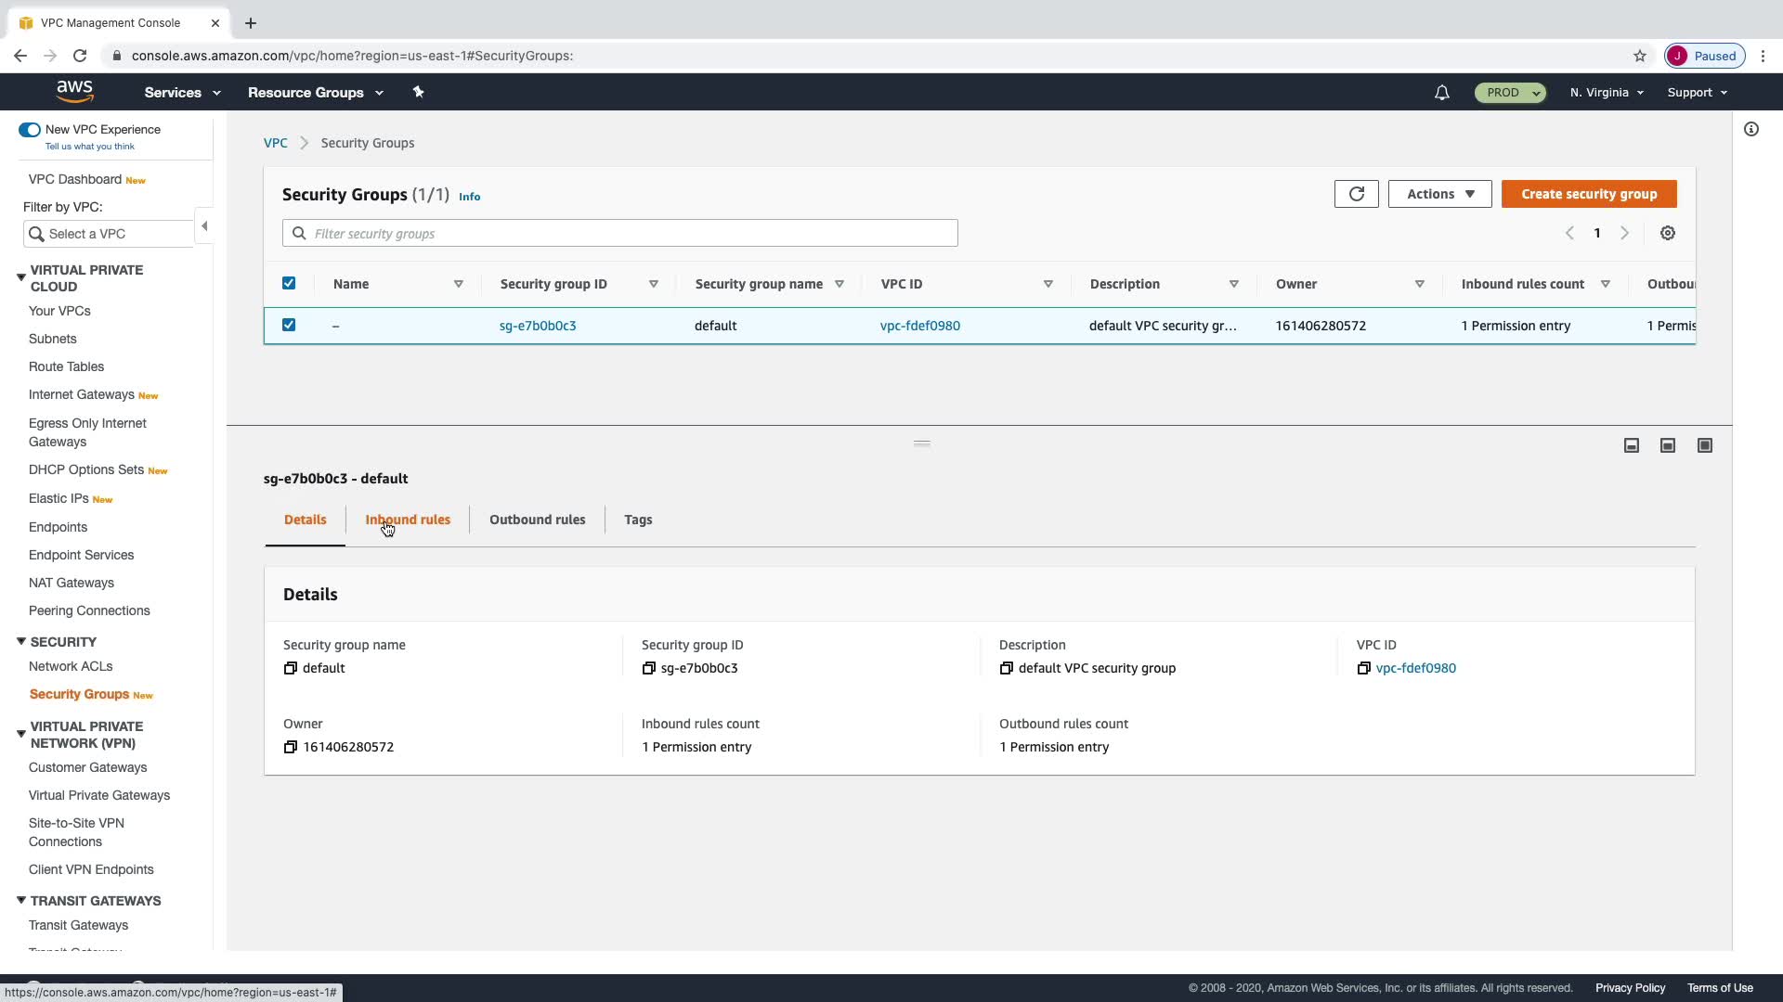Click the notifications bell icon

[x=1441, y=93]
